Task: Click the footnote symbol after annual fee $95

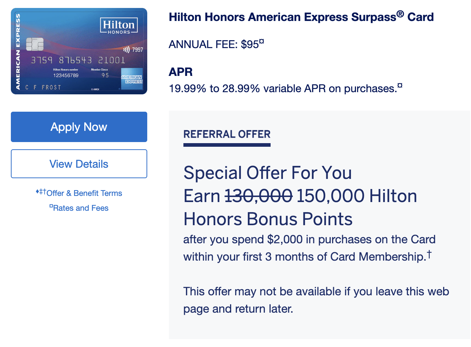Action: (262, 42)
